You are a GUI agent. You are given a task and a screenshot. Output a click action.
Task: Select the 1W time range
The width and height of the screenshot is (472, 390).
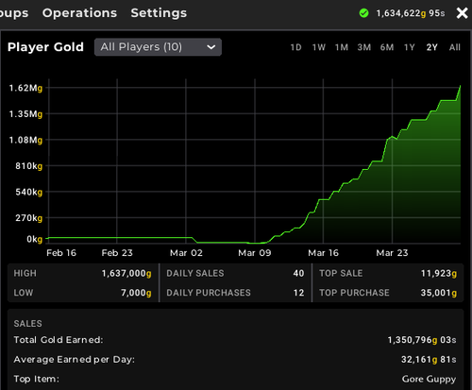pos(319,47)
